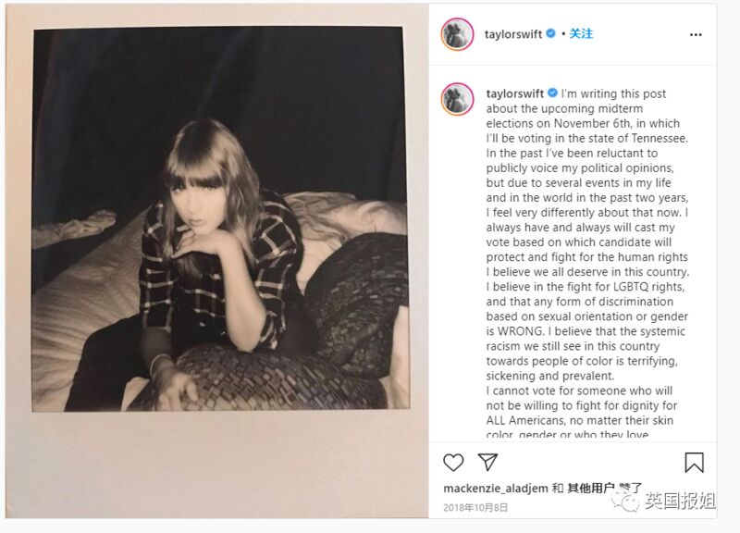The height and width of the screenshot is (533, 740).
Task: Click the Polaroid photo of the post
Action: 220,218
